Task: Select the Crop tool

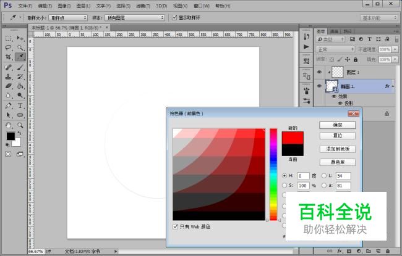Action: click(8, 57)
